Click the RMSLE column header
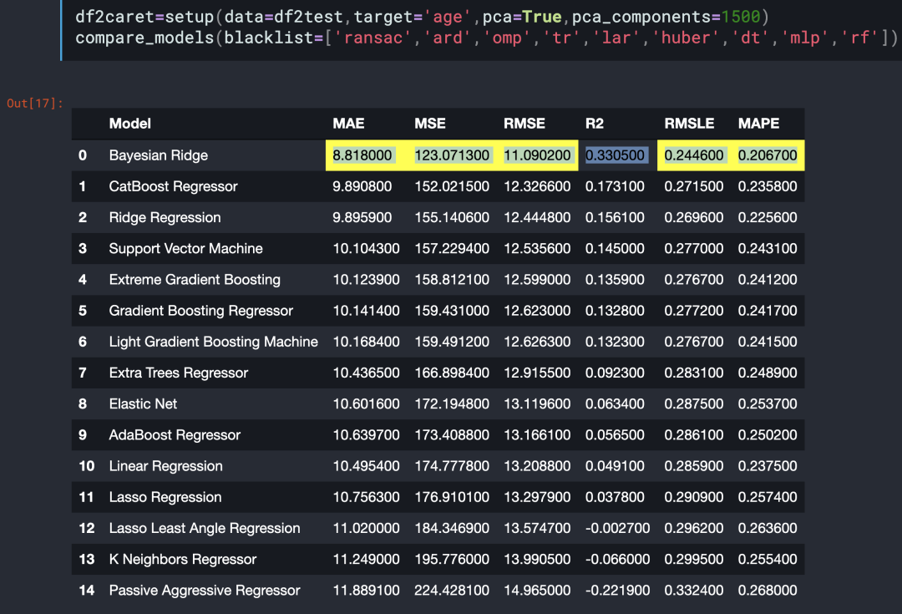The height and width of the screenshot is (614, 902). [x=689, y=124]
